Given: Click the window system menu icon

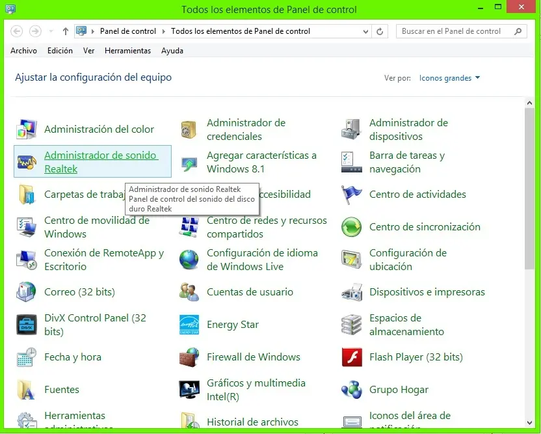Looking at the screenshot, I should click(10, 9).
